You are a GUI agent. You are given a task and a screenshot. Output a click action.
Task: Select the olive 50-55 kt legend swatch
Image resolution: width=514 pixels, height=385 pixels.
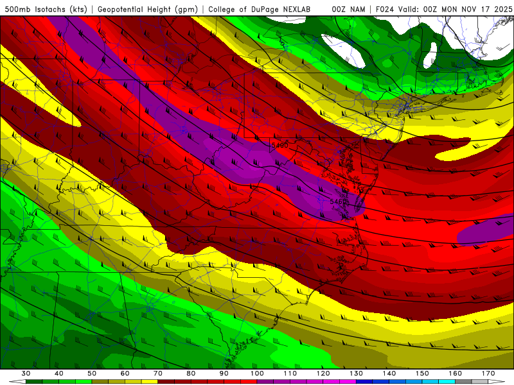coord(100,382)
